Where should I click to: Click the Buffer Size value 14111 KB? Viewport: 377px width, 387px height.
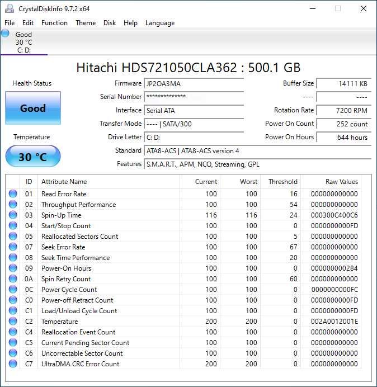point(344,83)
